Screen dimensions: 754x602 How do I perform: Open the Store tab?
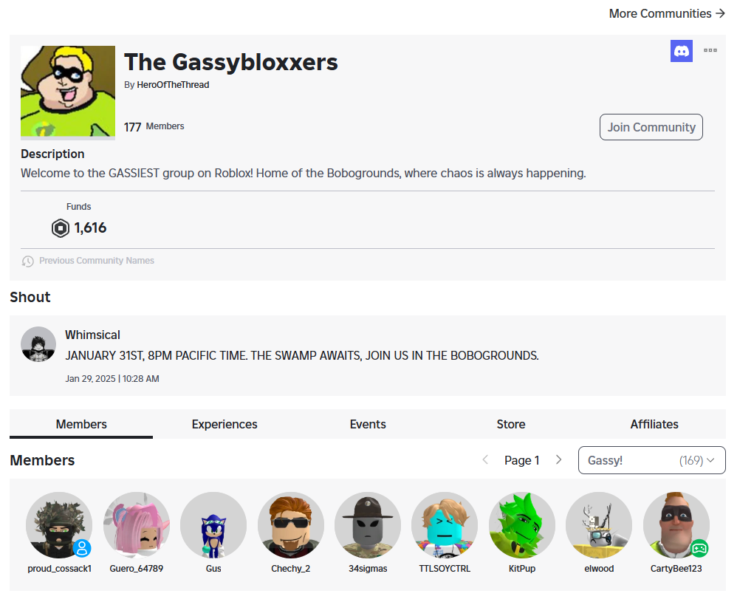point(511,424)
